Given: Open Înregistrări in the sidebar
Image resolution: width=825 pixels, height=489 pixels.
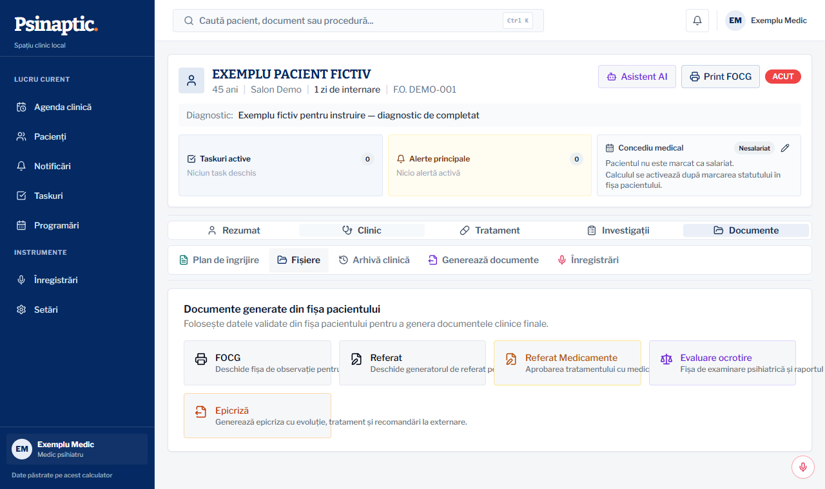Looking at the screenshot, I should pyautogui.click(x=77, y=280).
